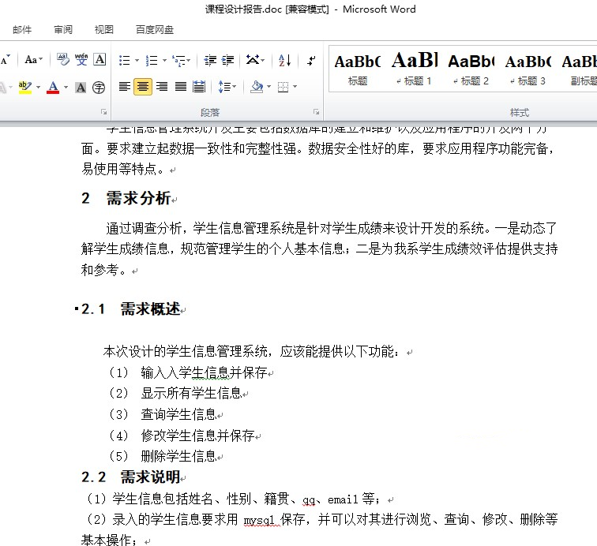Apply the 标题 style
This screenshot has width=597, height=546.
[358, 69]
